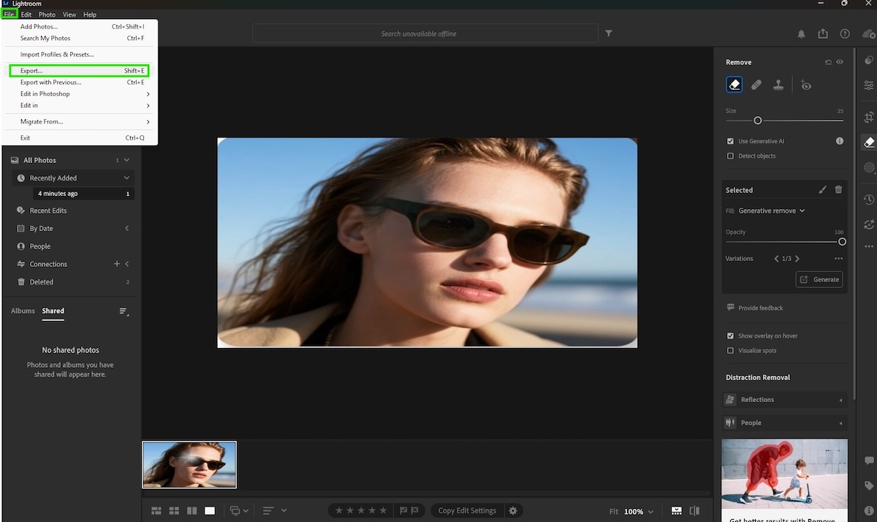Open the Crop tool in right toolbar
This screenshot has height=522, width=877.
pos(868,117)
